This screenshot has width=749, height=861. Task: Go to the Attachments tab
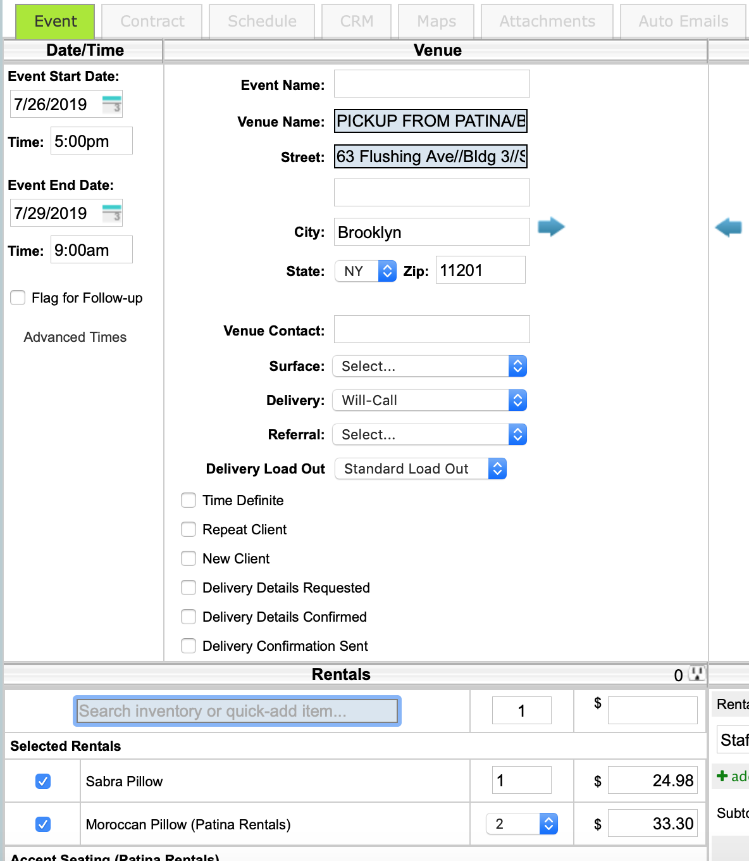tap(547, 22)
